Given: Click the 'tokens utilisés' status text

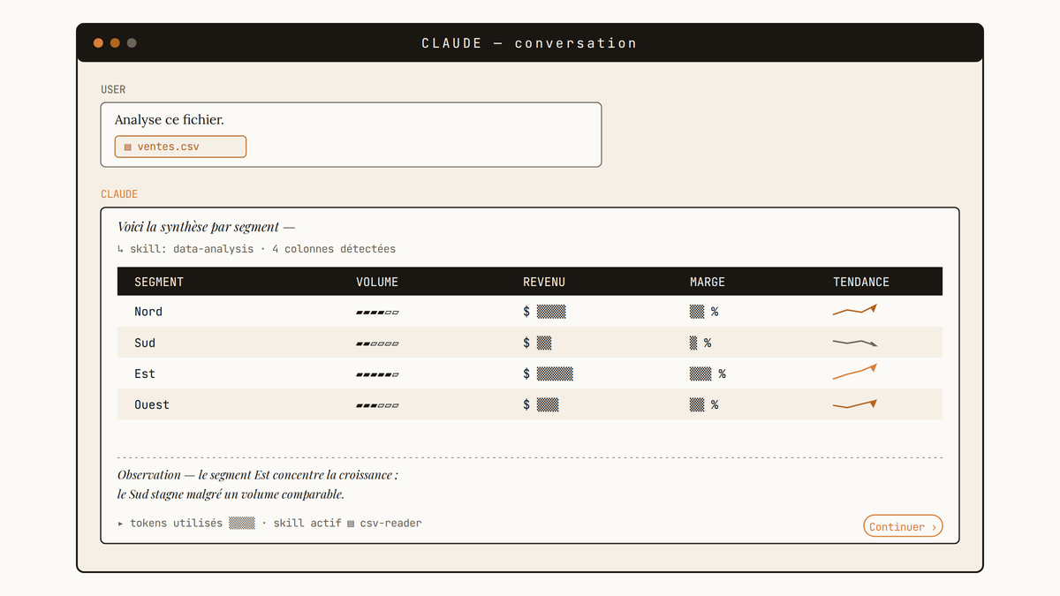Looking at the screenshot, I should pos(176,523).
